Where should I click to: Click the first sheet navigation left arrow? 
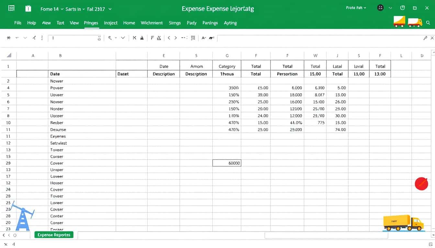[x=4, y=235]
